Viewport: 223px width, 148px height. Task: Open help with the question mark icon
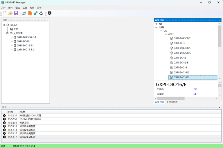tap(49, 13)
